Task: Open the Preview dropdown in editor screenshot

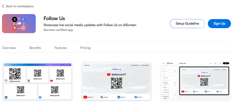Action: pos(211,63)
